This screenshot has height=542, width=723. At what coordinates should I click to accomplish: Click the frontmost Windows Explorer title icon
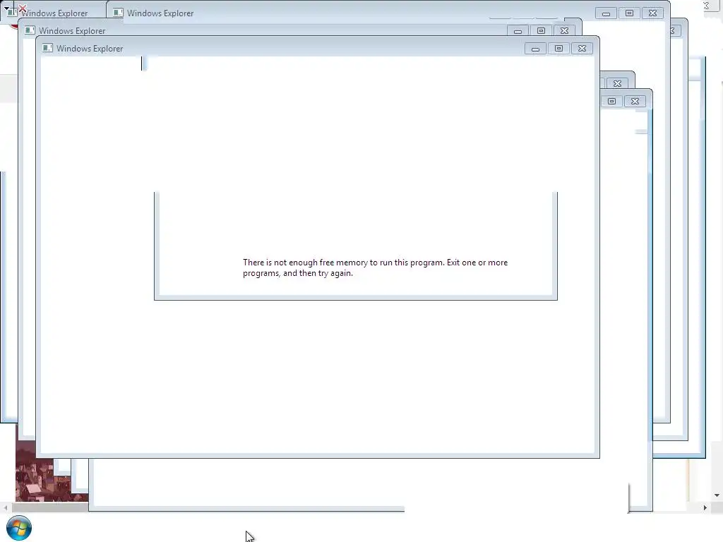[x=47, y=48]
